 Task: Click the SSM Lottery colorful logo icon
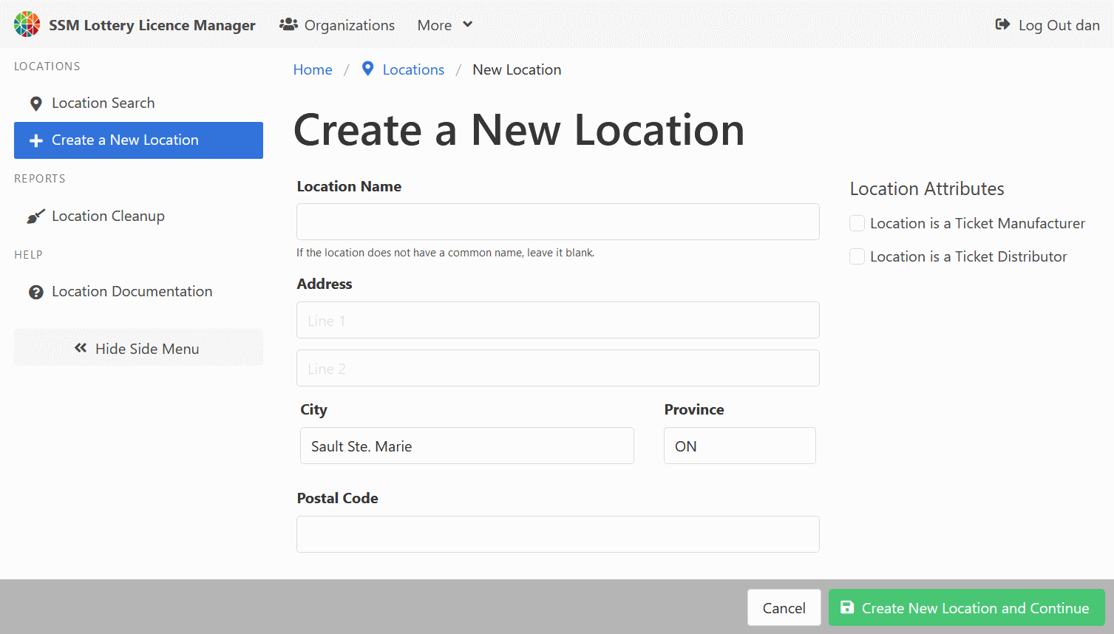click(x=27, y=24)
